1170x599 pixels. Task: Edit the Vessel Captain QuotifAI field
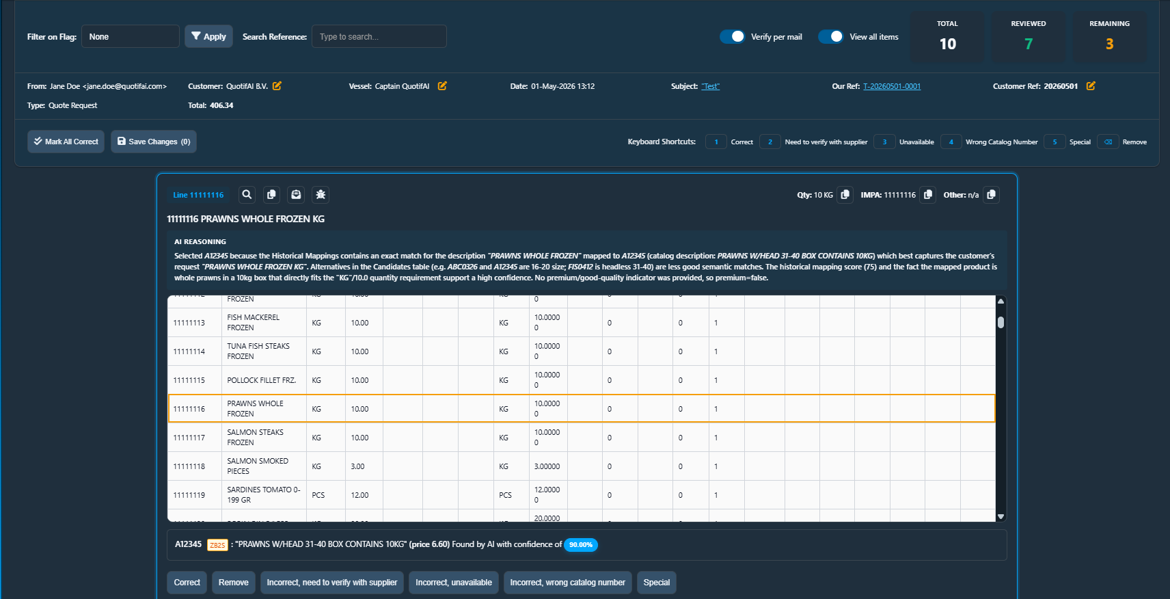[442, 86]
